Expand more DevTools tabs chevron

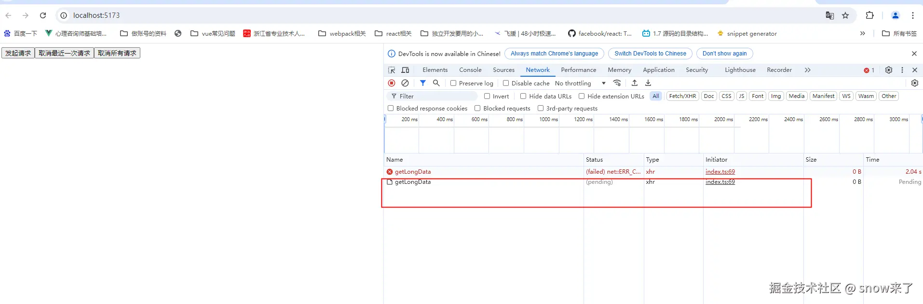[808, 70]
